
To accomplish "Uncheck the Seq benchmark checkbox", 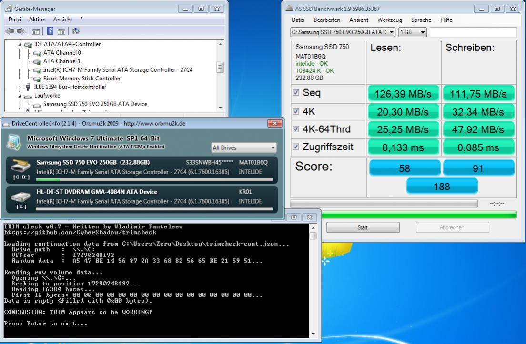I will pos(295,92).
